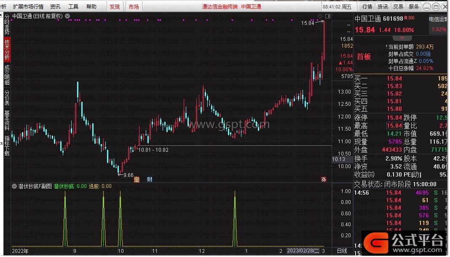Click the 行情 button at top right
Screen dimensions: 450x257
[x=367, y=7]
